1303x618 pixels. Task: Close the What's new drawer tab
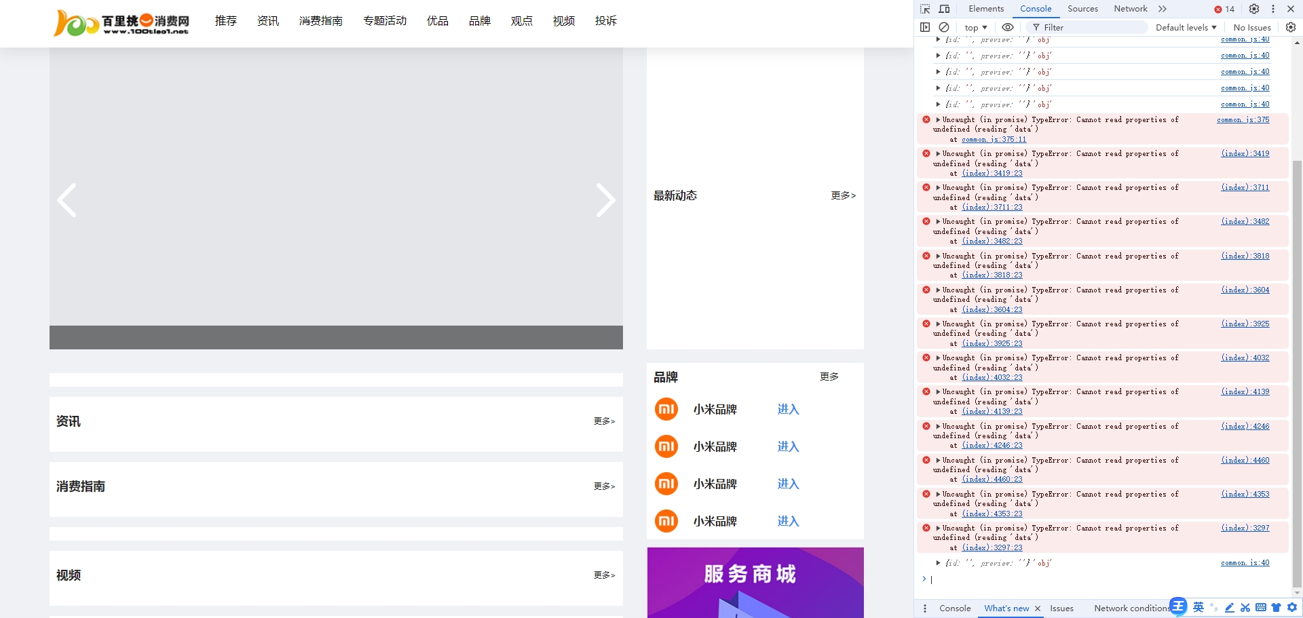pos(1038,609)
